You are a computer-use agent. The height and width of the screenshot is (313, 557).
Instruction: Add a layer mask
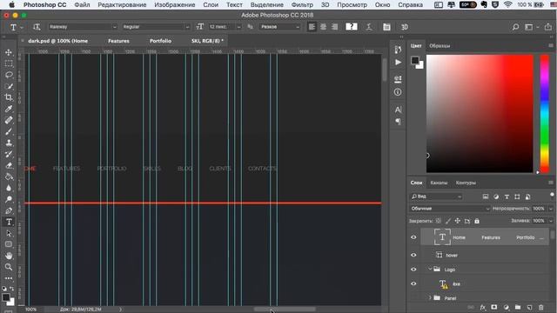point(494,307)
